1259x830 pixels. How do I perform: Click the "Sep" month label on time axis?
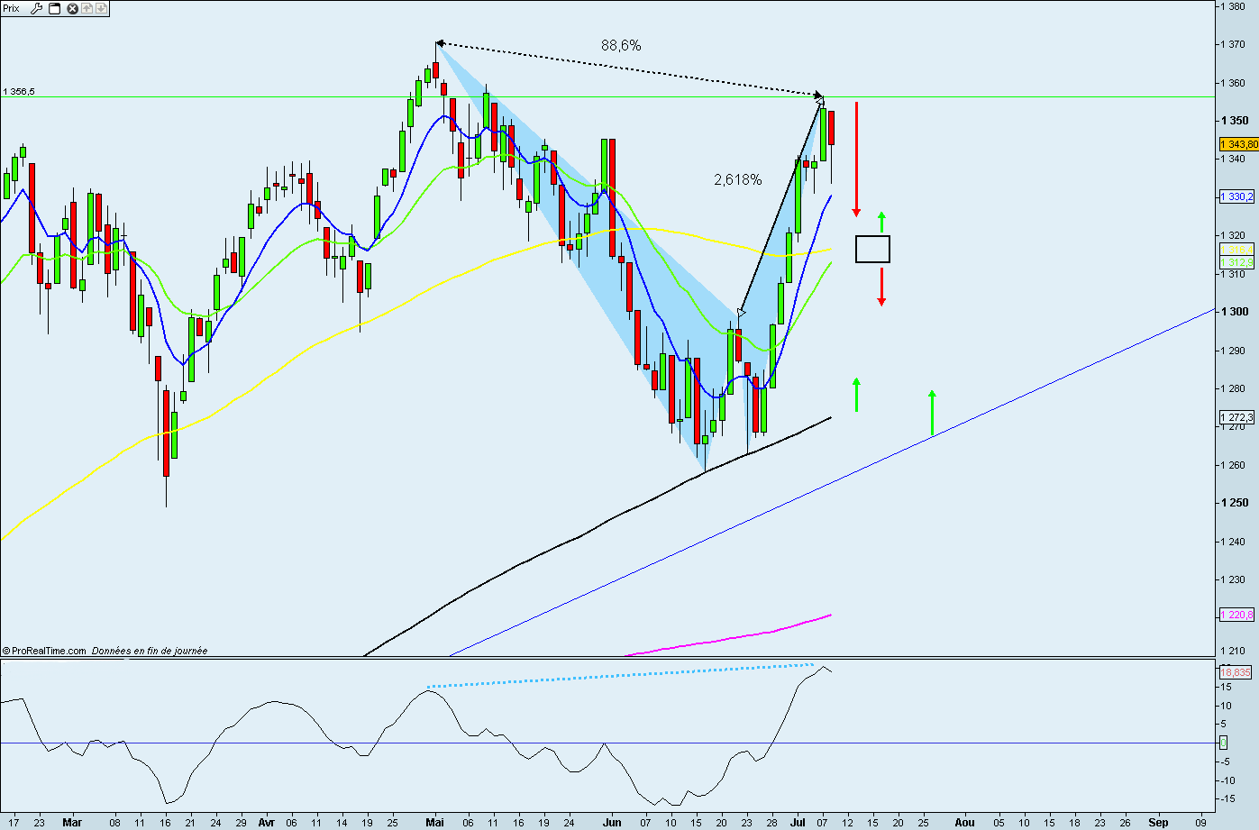[1158, 822]
